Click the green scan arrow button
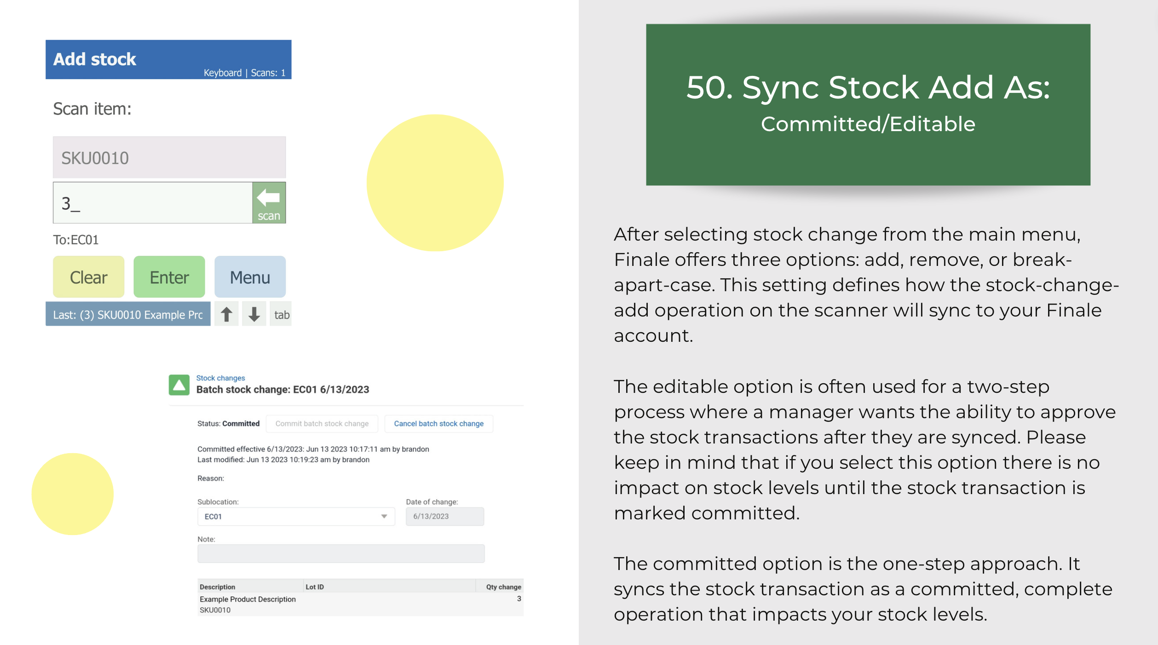This screenshot has height=645, width=1158. click(x=269, y=202)
